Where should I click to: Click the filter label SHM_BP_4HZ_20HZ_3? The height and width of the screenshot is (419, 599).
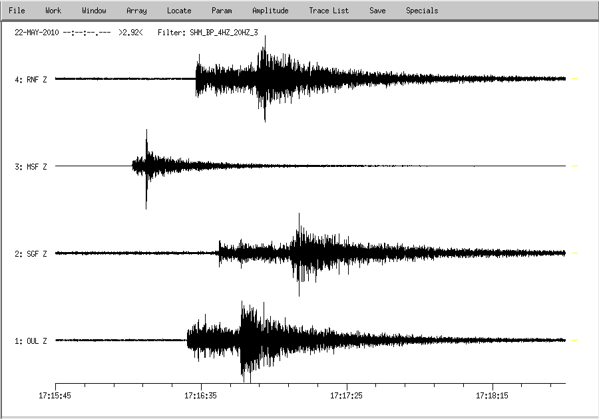click(x=224, y=33)
